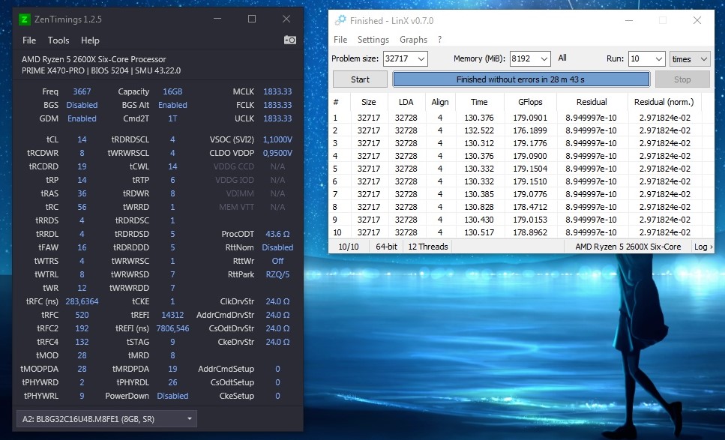The height and width of the screenshot is (440, 725).
Task: Sort by the LDA column header
Action: (x=406, y=102)
